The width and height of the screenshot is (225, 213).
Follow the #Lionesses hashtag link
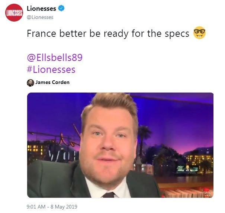[51, 70]
